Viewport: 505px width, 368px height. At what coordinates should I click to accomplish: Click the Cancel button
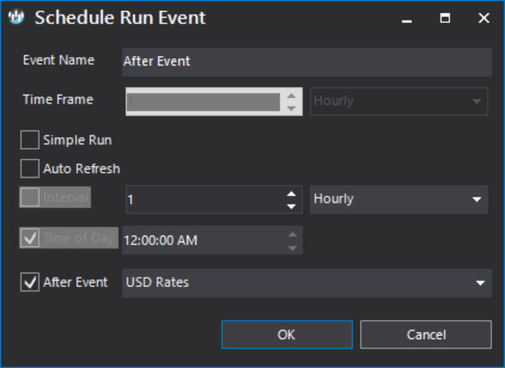(426, 335)
